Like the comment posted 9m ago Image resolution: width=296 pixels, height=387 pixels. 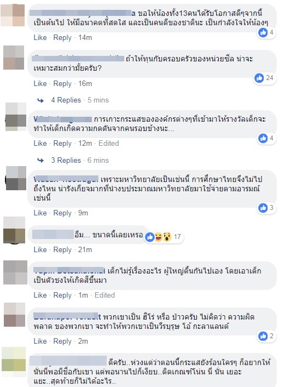(x=40, y=213)
